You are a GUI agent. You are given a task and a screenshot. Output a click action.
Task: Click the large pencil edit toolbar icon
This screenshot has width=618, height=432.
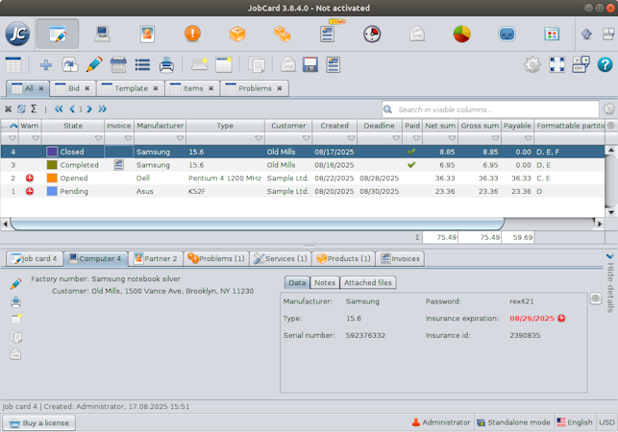pos(94,64)
